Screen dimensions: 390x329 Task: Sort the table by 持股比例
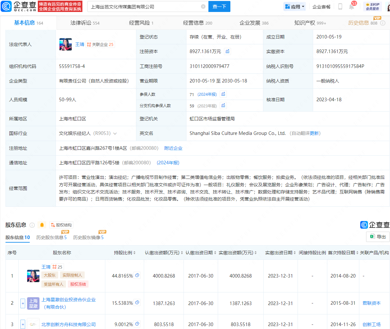click(125, 253)
